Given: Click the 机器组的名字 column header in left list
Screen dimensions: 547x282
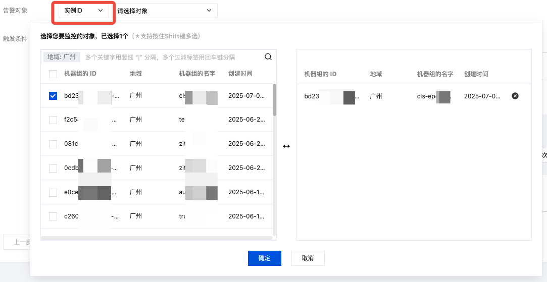Looking at the screenshot, I should click(197, 74).
